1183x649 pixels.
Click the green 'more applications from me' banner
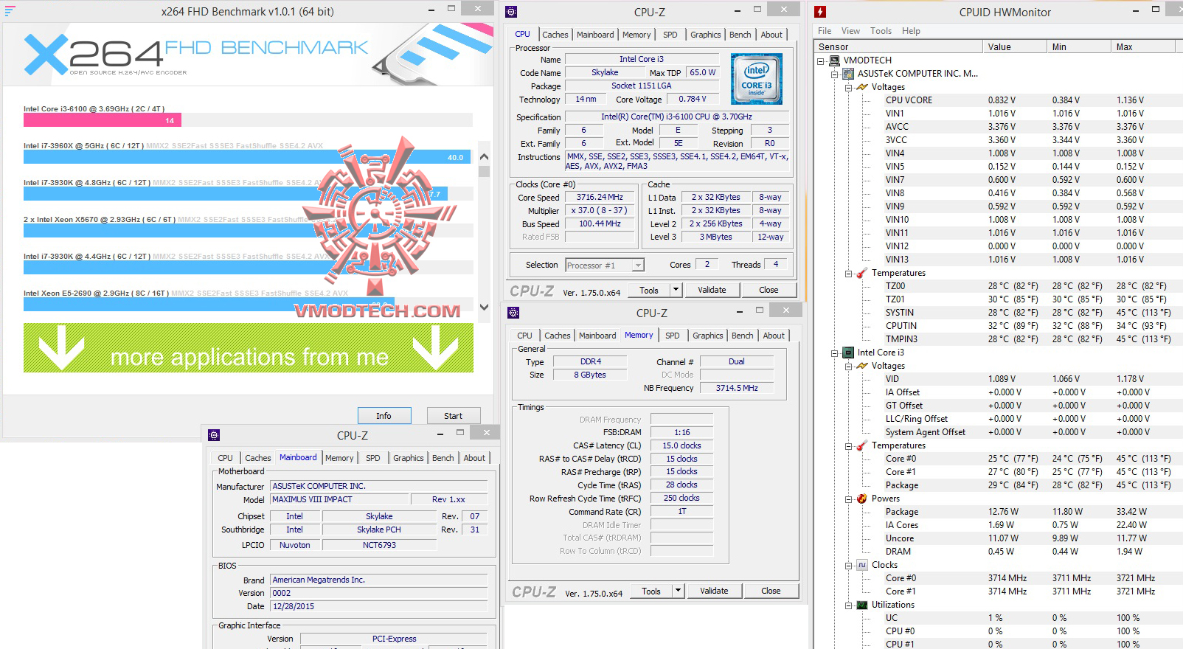[x=249, y=347]
